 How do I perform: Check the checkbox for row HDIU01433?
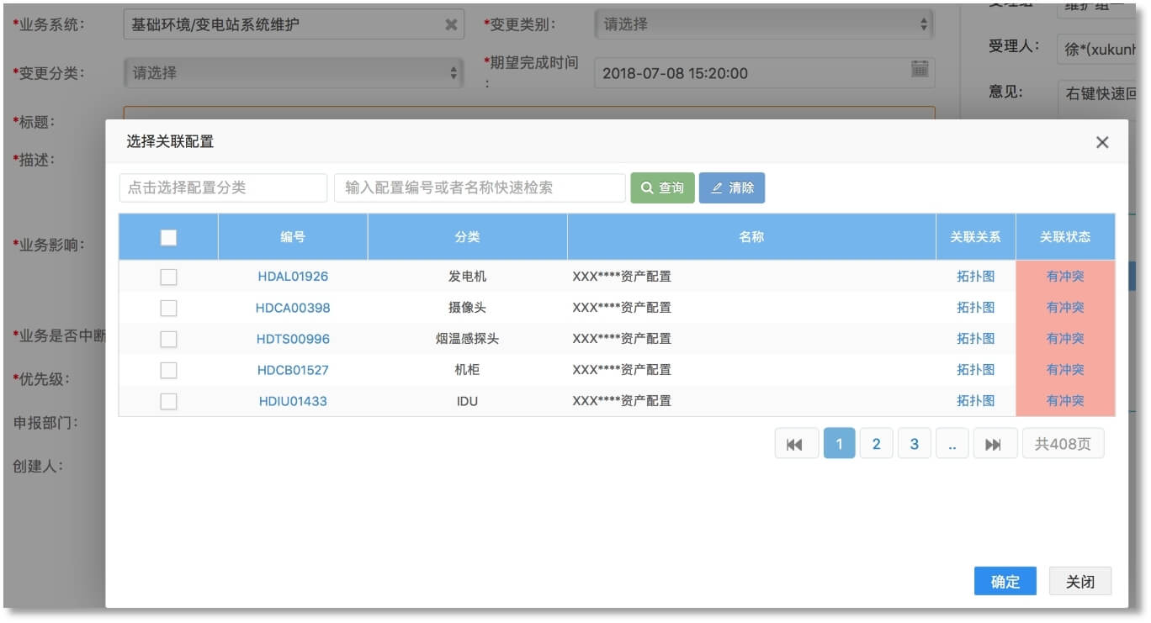pos(168,401)
